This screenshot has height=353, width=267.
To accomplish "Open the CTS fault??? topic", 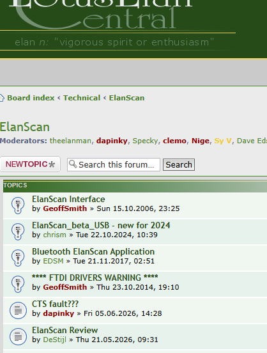I will pyautogui.click(x=55, y=304).
